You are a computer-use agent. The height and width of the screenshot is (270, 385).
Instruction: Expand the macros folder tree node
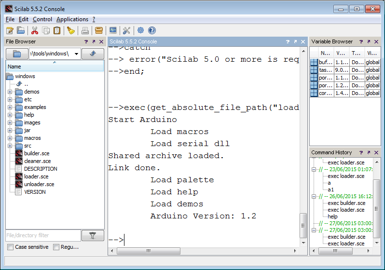tap(10, 138)
